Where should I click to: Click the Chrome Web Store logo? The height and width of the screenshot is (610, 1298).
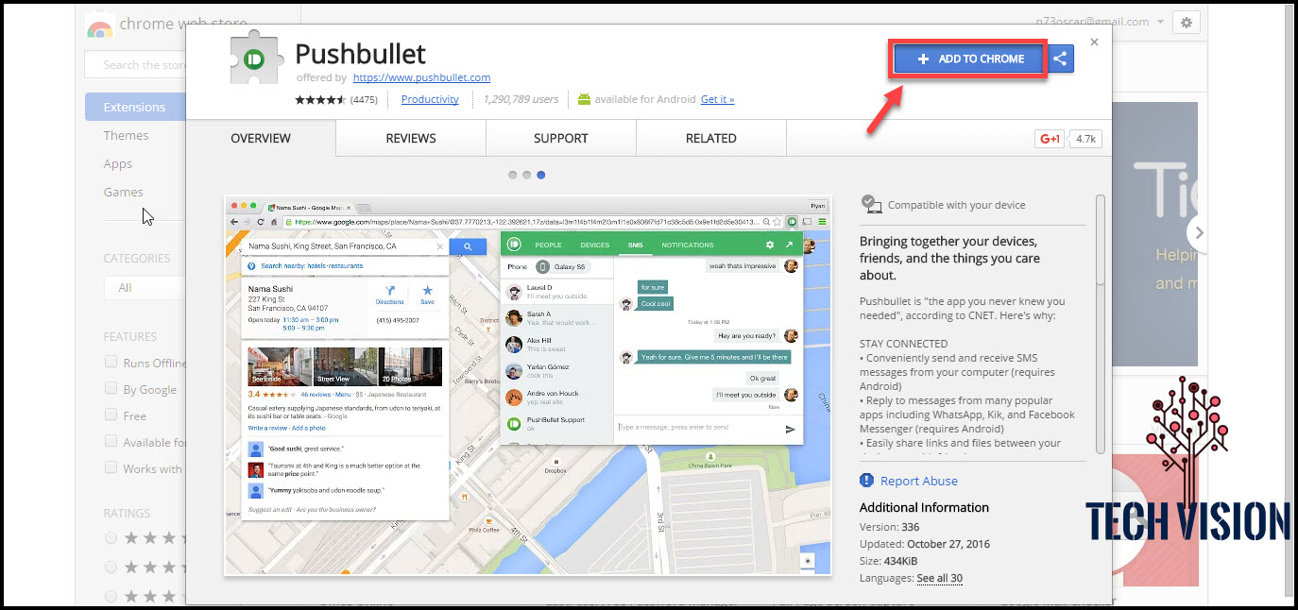[100, 25]
